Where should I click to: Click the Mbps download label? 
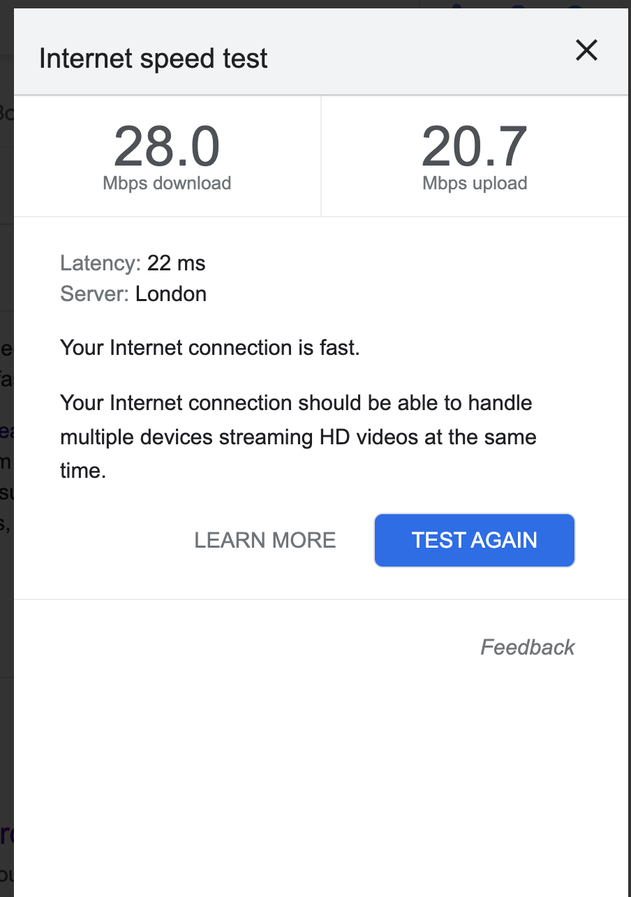(167, 184)
